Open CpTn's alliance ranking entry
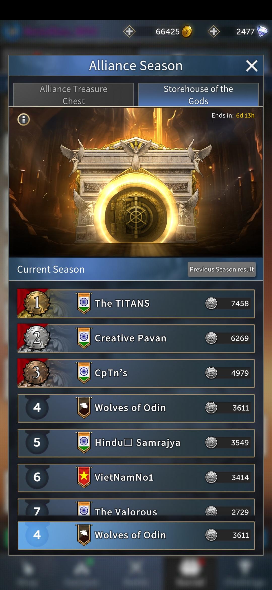Screen dimensions: 272x590 (x=136, y=373)
